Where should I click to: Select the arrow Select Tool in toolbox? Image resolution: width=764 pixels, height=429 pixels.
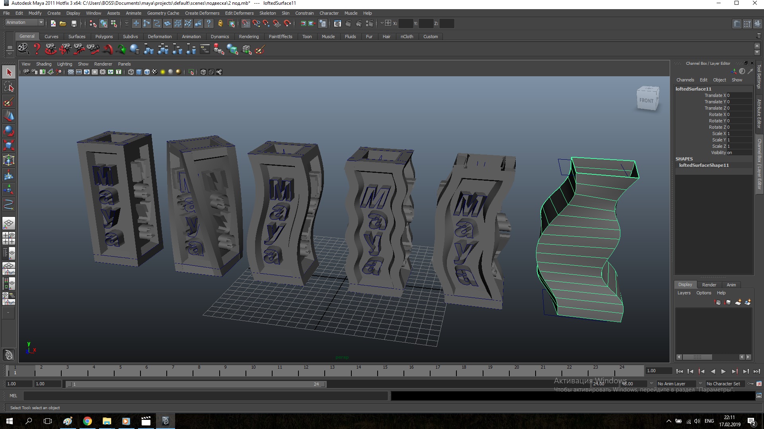(x=9, y=72)
